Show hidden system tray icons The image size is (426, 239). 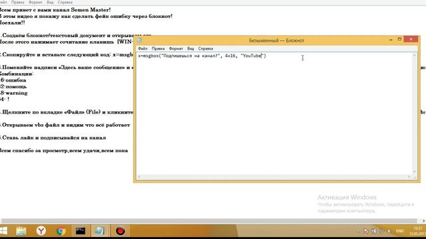pyautogui.click(x=358, y=231)
